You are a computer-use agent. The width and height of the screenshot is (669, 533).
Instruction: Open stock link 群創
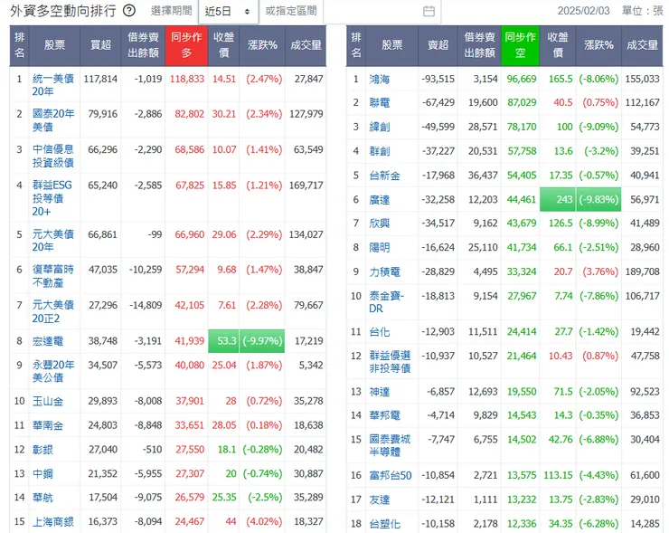coord(380,151)
